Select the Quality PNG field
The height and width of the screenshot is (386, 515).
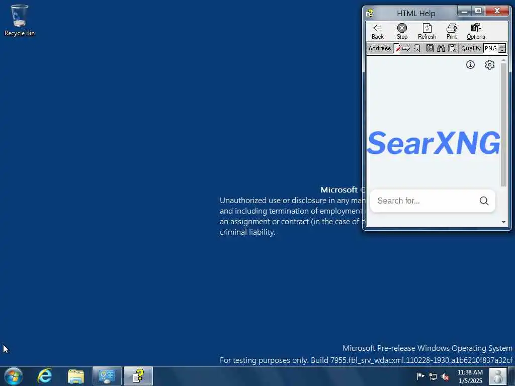pyautogui.click(x=491, y=48)
